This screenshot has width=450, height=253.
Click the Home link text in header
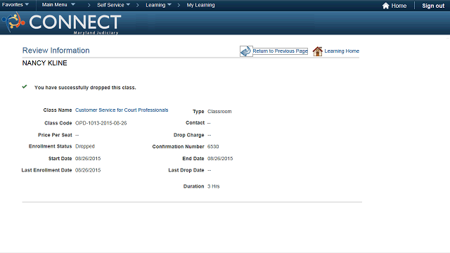point(399,6)
